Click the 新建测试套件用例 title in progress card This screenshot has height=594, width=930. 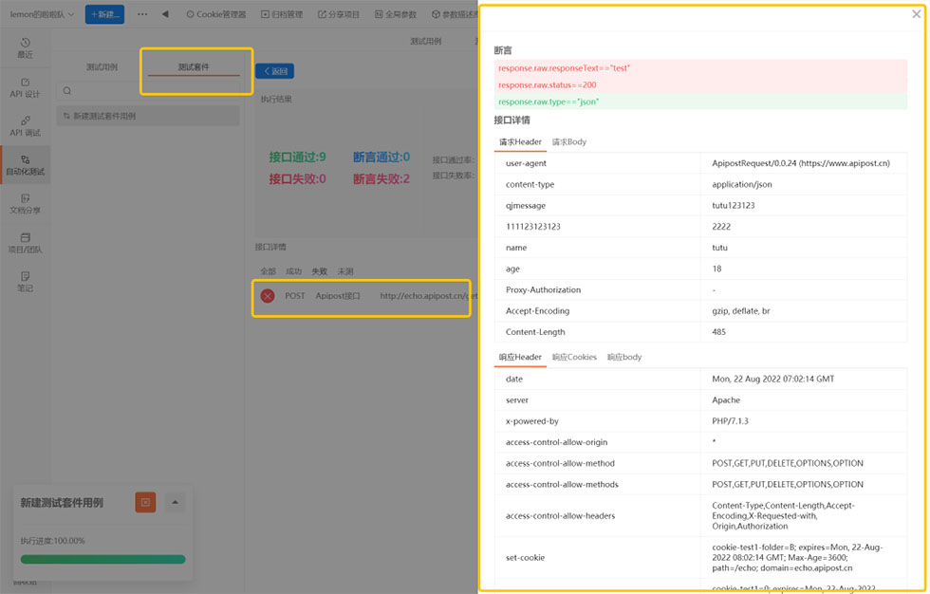tap(62, 503)
